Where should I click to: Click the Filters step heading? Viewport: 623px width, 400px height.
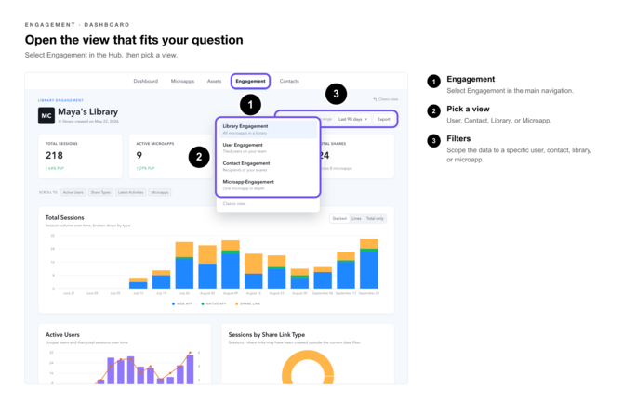coord(458,139)
